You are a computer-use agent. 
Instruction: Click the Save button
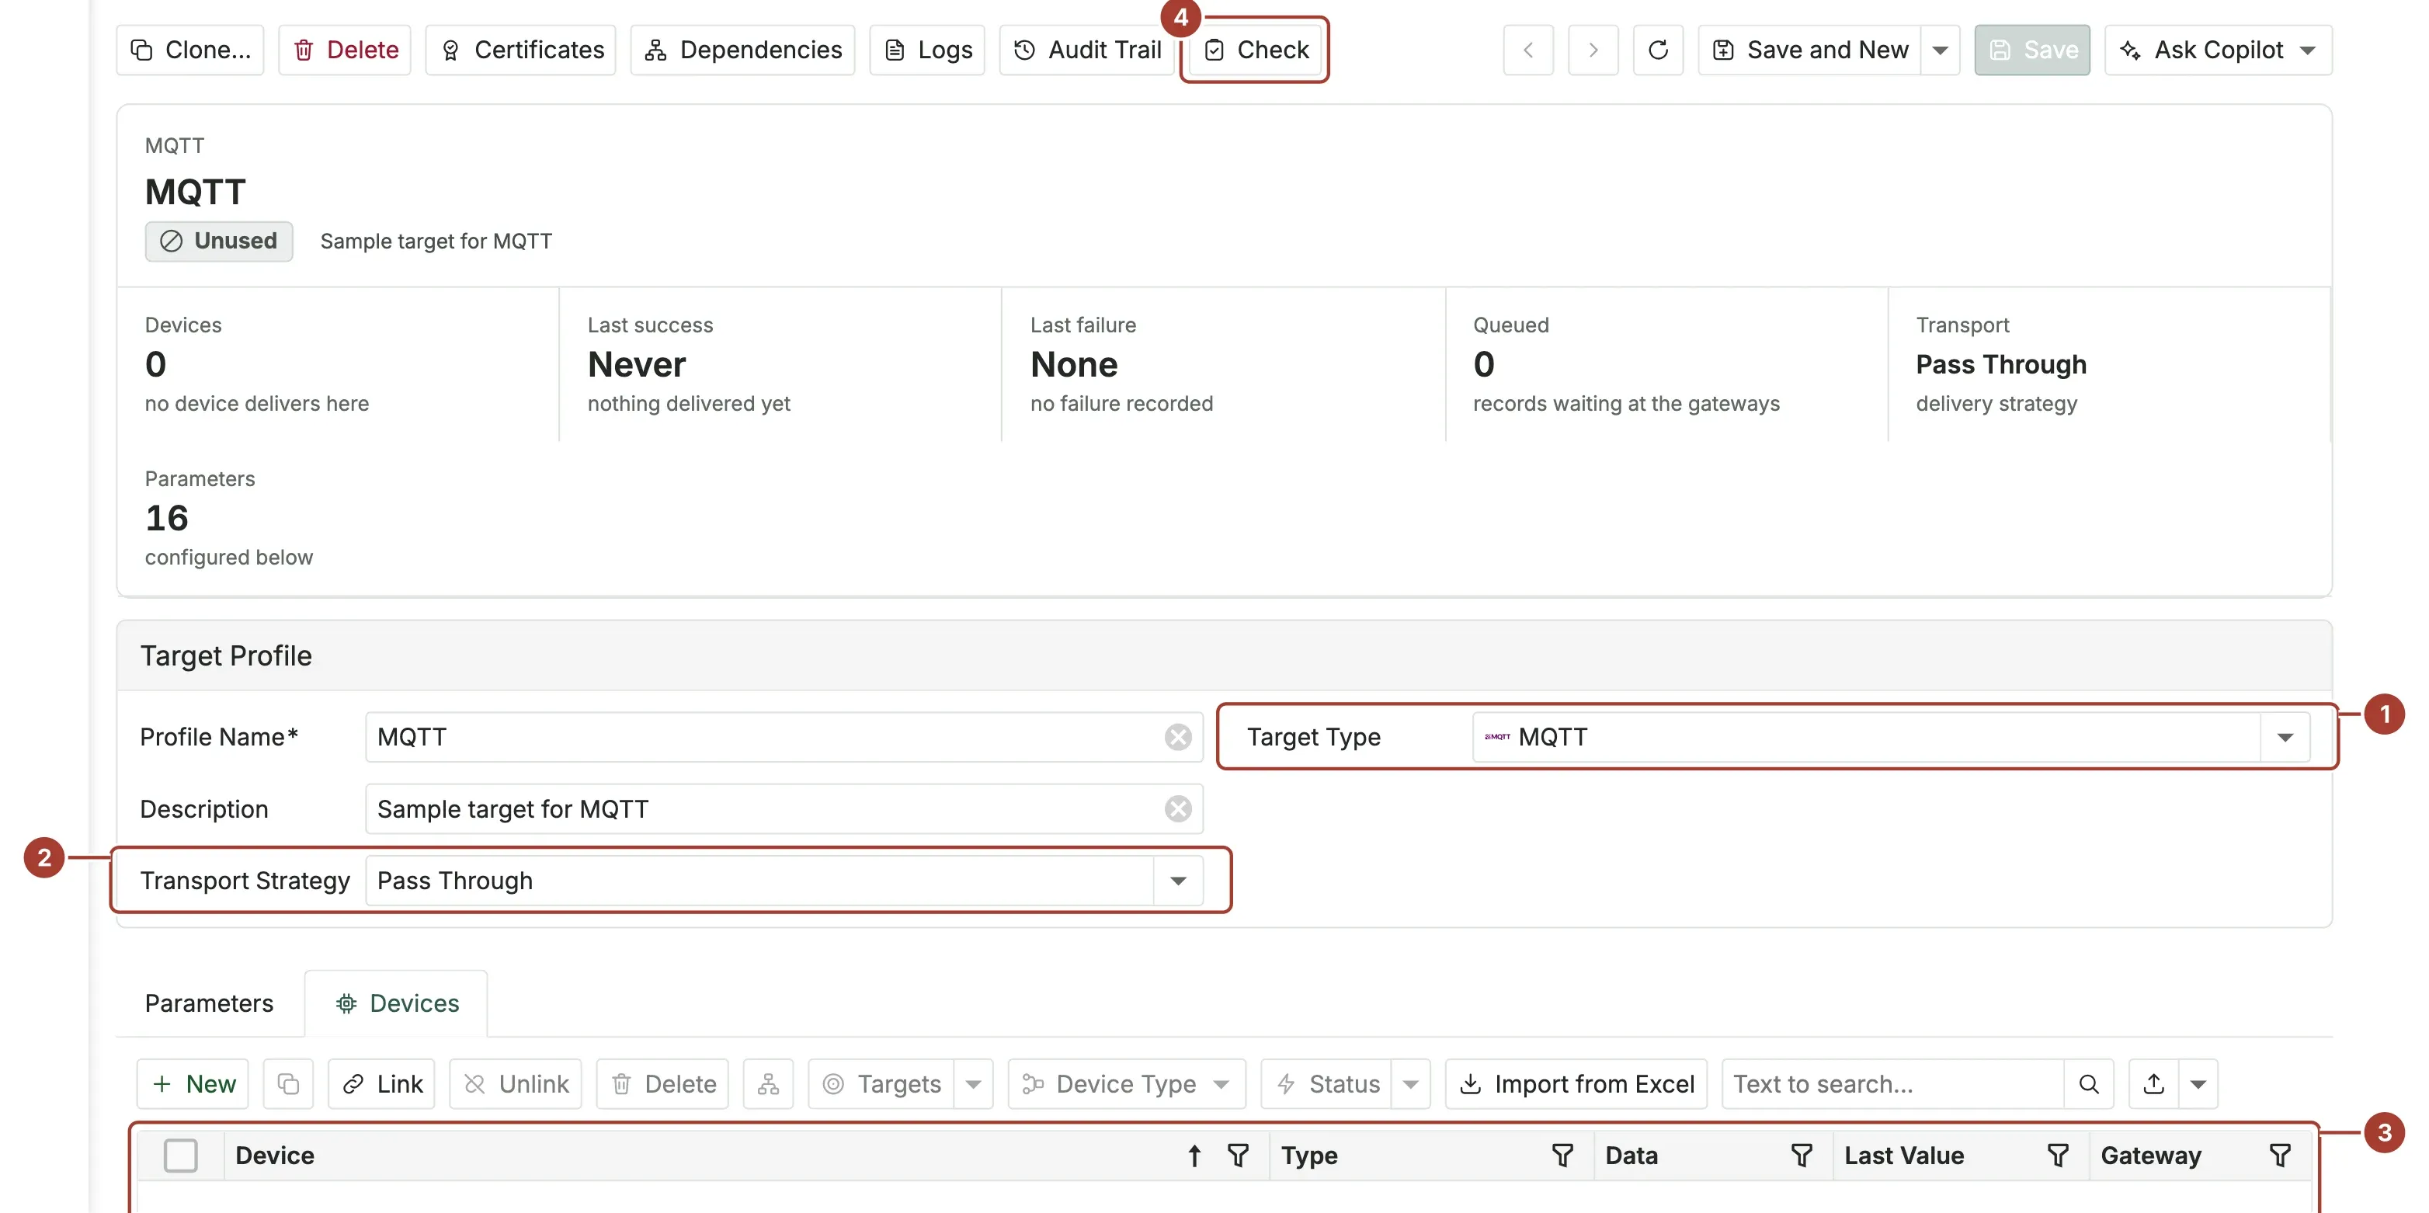tap(2032, 50)
